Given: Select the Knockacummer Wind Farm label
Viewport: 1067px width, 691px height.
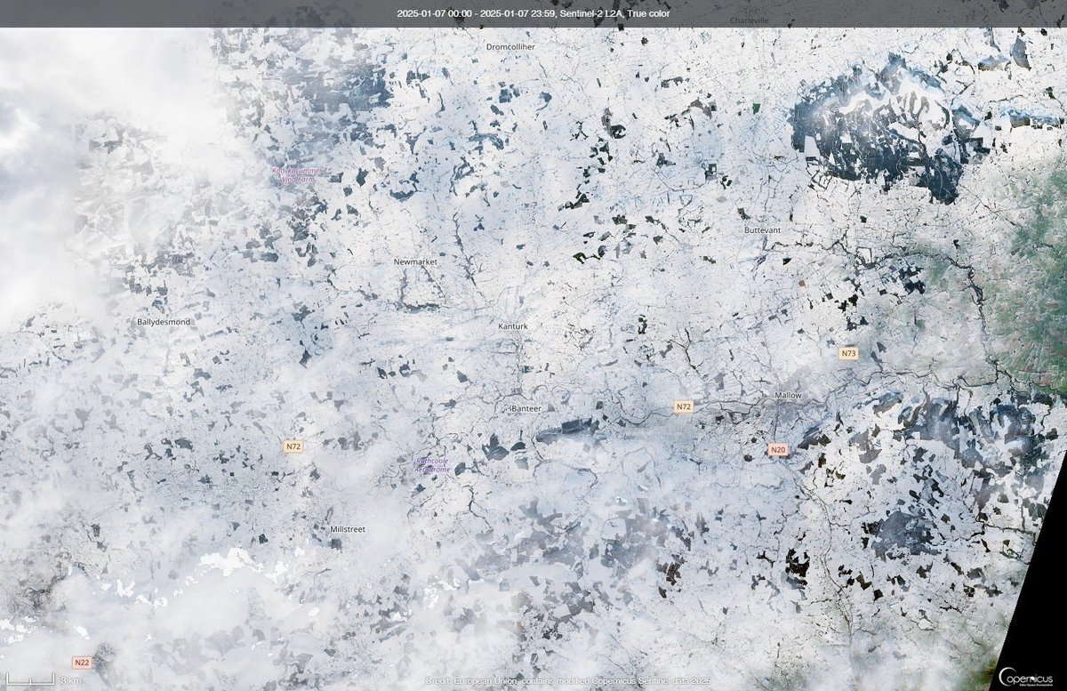Looking at the screenshot, I should [299, 175].
